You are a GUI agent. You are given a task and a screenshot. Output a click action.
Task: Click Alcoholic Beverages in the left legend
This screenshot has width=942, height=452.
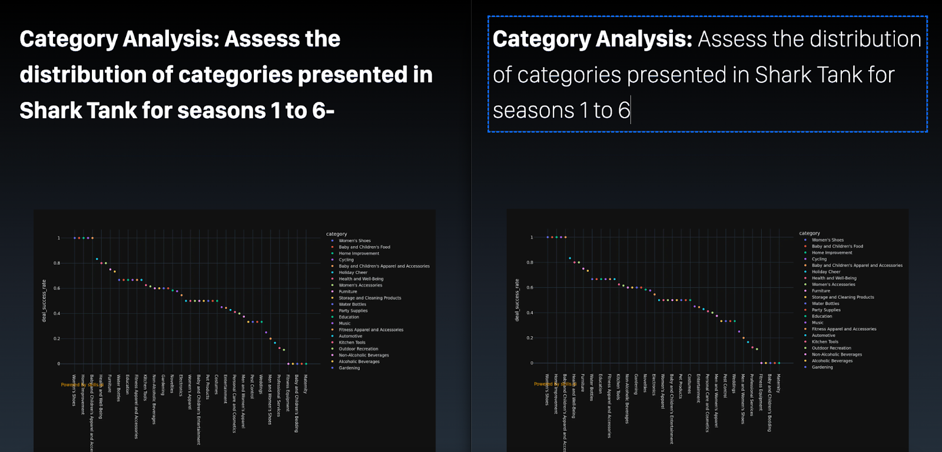click(x=359, y=361)
